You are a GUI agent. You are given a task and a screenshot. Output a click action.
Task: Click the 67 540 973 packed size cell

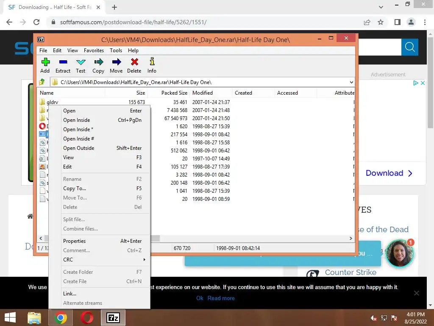coord(176,118)
